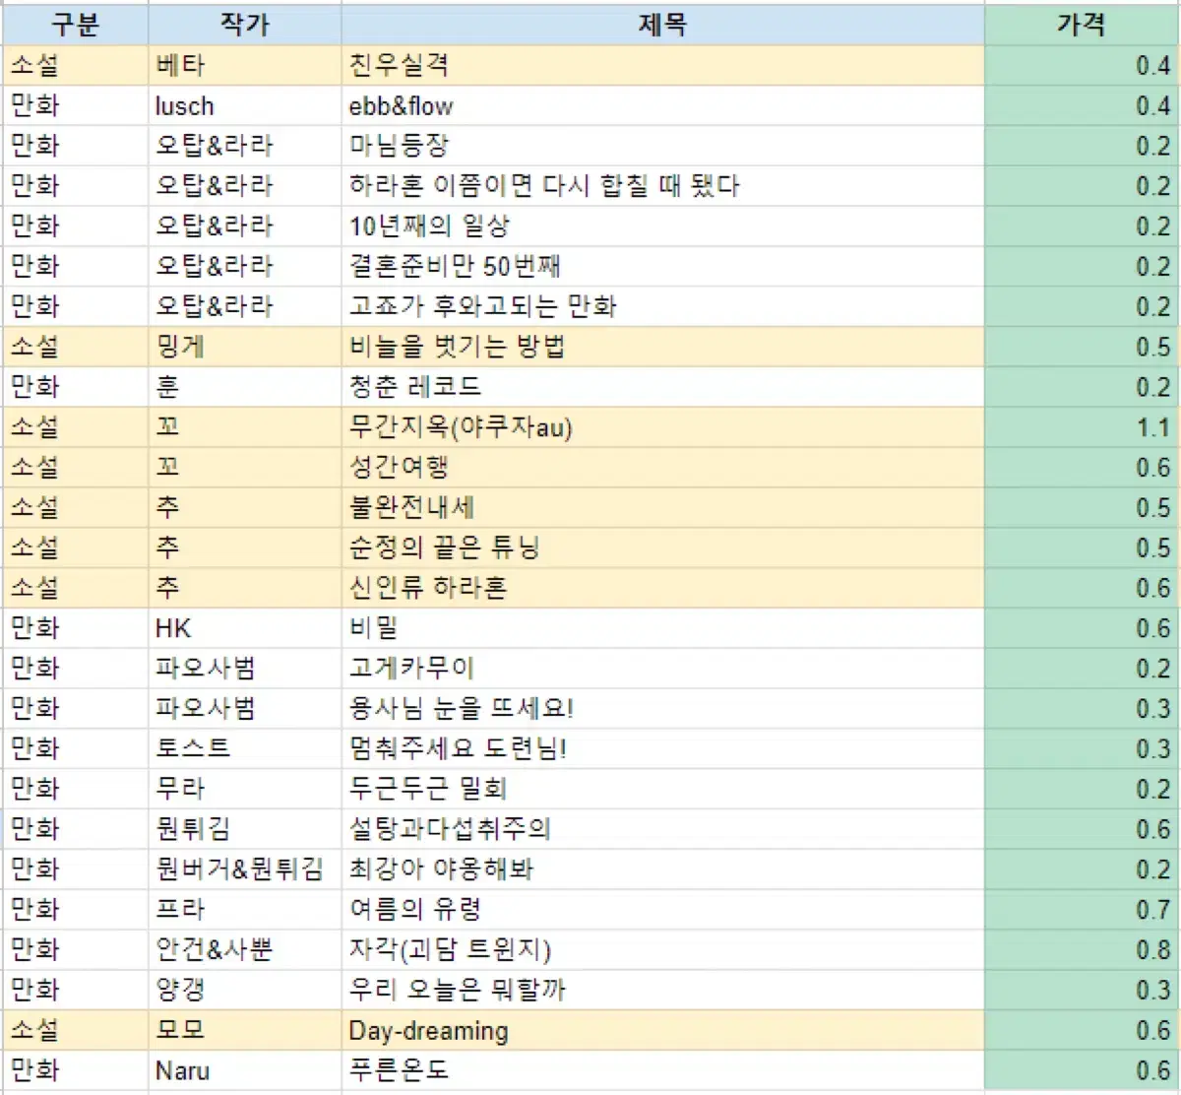Click the title 멈춰주세요 도련님!
This screenshot has width=1181, height=1095.
pos(458,748)
